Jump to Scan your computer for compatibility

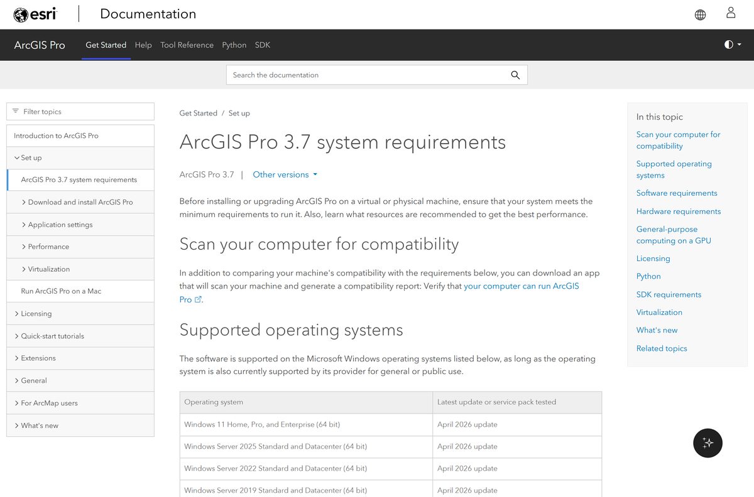[x=678, y=140]
